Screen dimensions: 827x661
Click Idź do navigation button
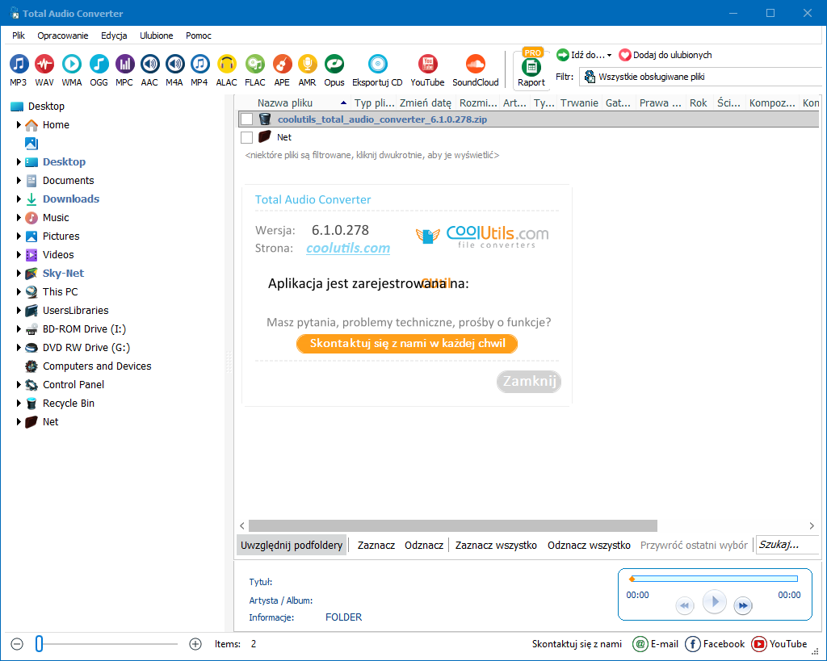(x=584, y=55)
